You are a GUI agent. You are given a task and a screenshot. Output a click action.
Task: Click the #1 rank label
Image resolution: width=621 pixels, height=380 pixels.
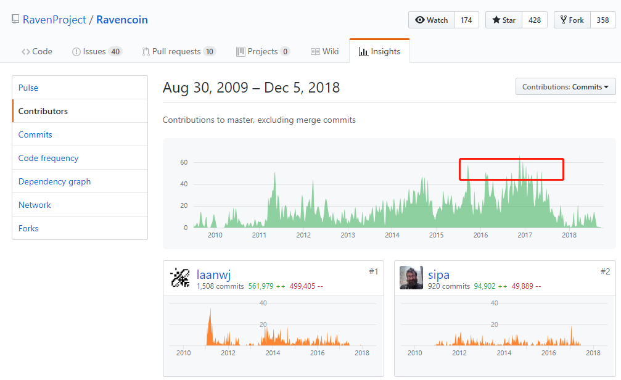pos(374,271)
